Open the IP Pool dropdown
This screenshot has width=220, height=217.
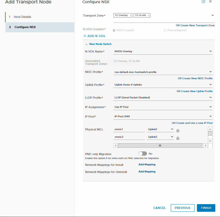click(211, 116)
